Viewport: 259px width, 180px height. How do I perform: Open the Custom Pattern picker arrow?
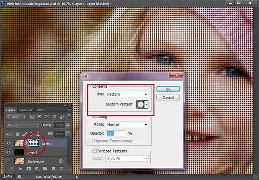tap(146, 104)
